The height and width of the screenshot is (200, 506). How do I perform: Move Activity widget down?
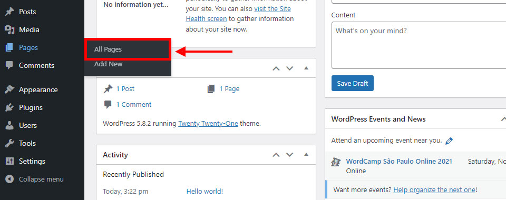click(x=289, y=155)
